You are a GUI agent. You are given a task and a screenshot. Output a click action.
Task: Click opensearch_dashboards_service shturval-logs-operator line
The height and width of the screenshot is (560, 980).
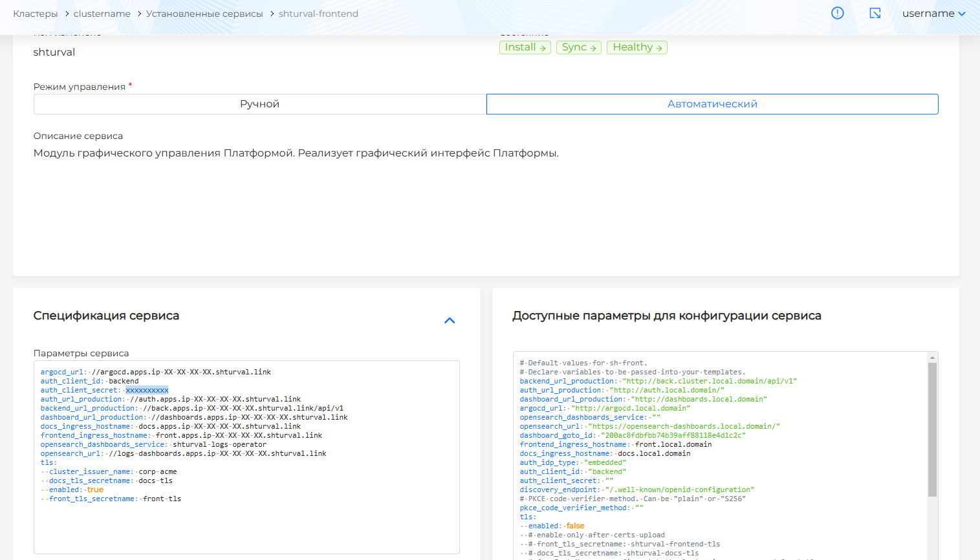tap(153, 444)
